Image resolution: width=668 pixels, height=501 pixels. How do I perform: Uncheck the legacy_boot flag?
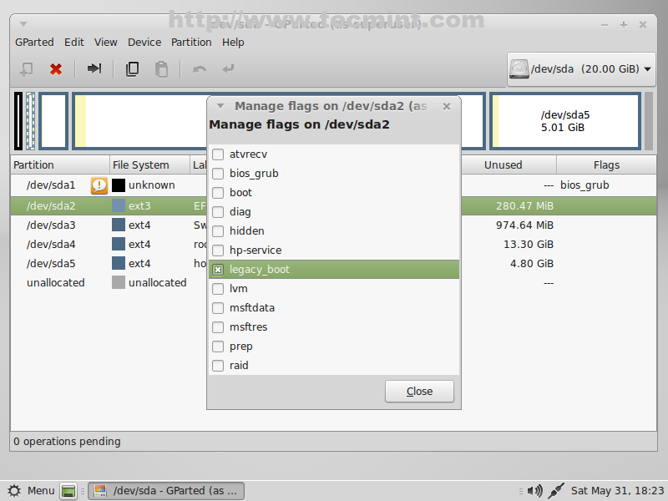click(218, 270)
